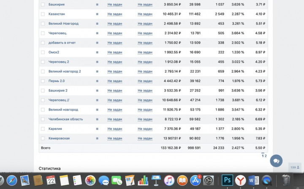Click the status square for Пермь 2.0
Image resolution: width=304 pixels, height=189 pixels.
tap(97, 81)
